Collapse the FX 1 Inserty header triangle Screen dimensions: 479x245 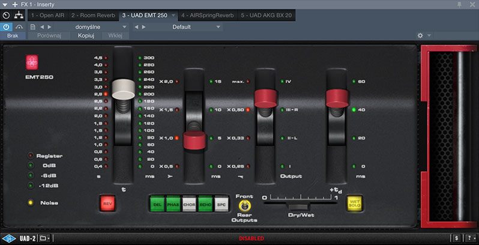coord(5,5)
